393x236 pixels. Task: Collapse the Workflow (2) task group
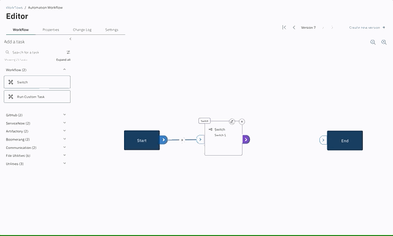pos(64,69)
